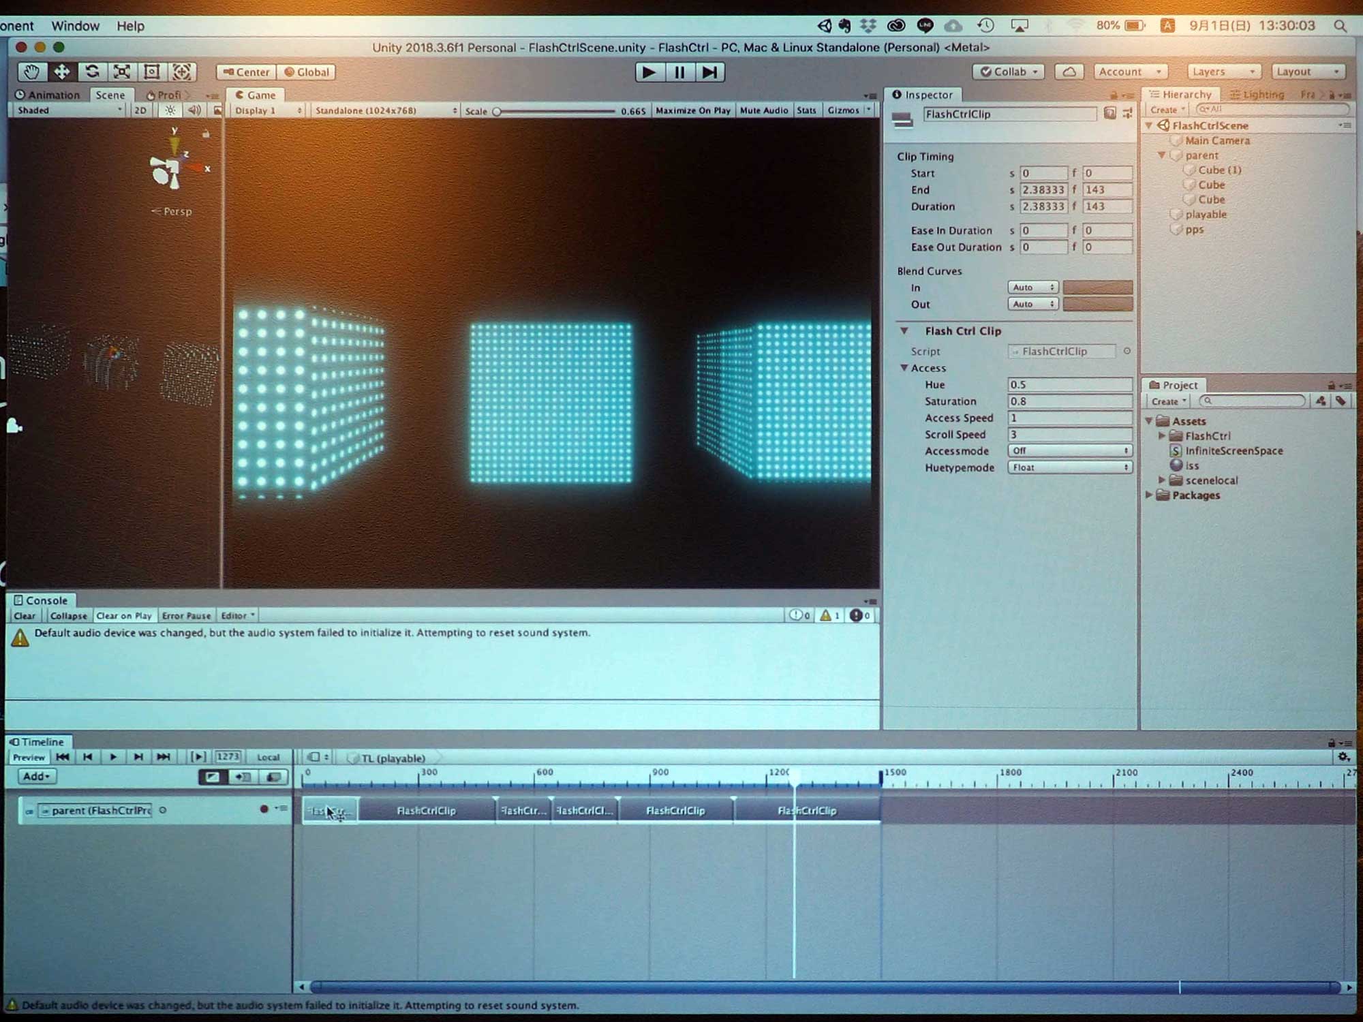Click the Console Clear button
Viewport: 1363px width, 1022px height.
click(x=25, y=616)
